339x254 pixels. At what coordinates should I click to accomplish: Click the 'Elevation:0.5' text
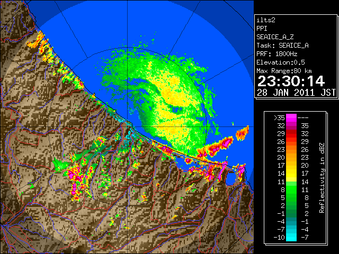[281, 62]
